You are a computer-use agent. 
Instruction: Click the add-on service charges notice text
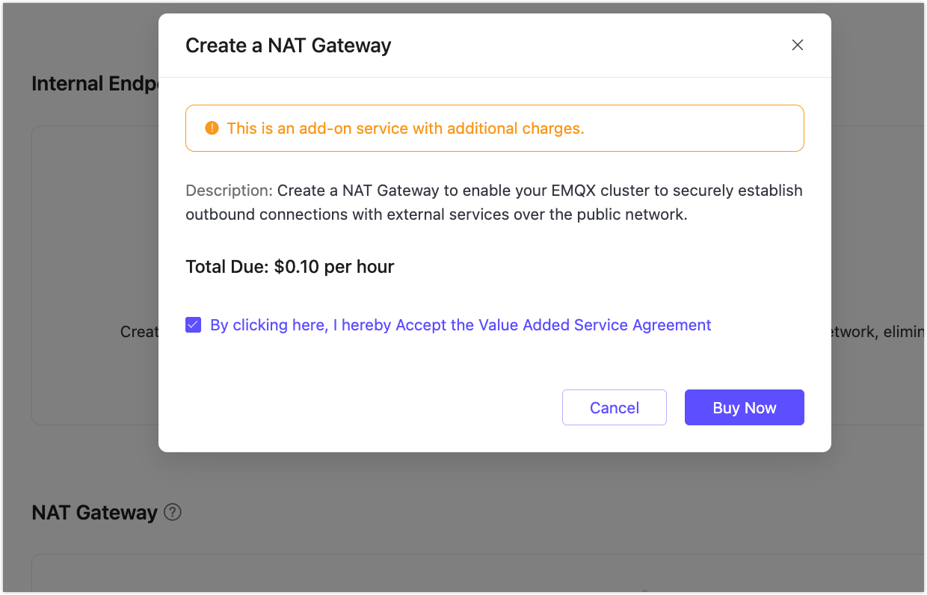pyautogui.click(x=405, y=129)
